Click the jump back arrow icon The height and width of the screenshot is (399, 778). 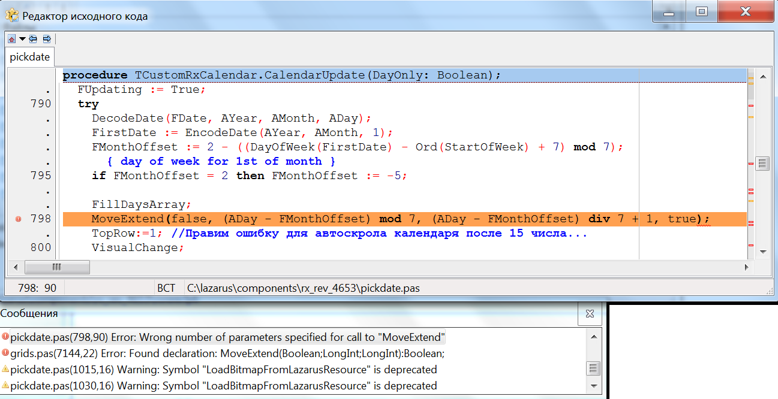(33, 39)
